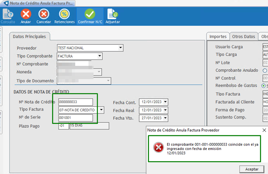Image resolution: width=268 pixels, height=174 pixels.
Task: Expand the Moneda dropdown
Action: click(x=99, y=72)
